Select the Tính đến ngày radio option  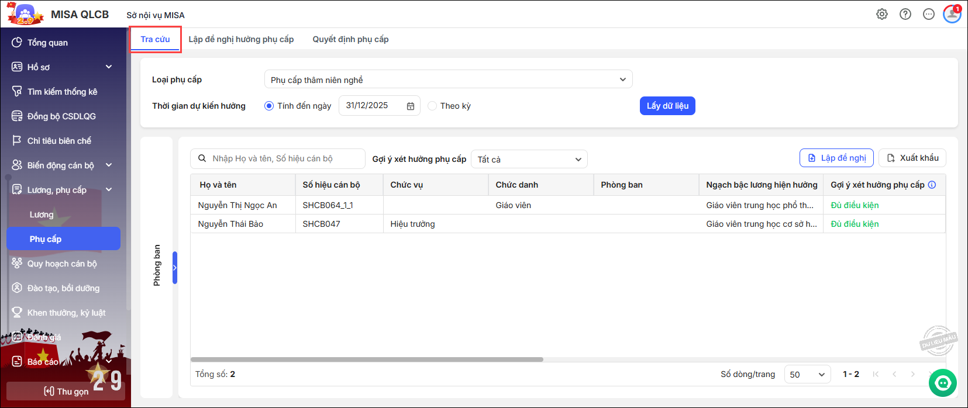(x=269, y=106)
